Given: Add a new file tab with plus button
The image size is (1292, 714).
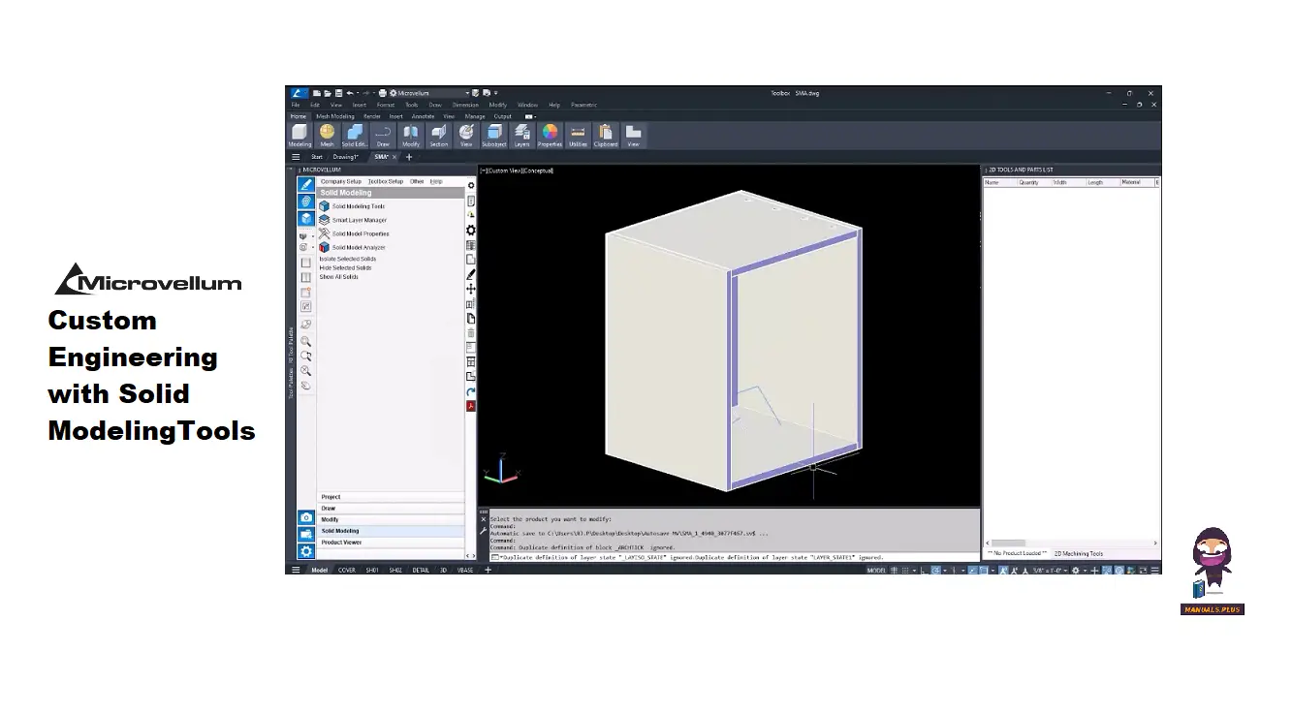Looking at the screenshot, I should click(409, 157).
